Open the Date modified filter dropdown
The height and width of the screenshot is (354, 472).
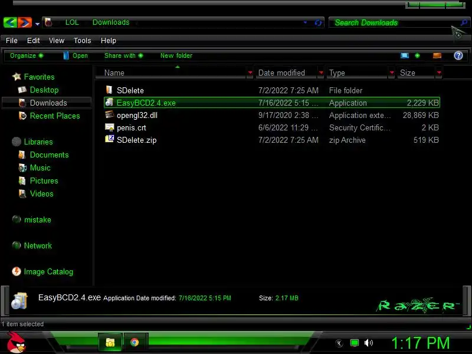coord(321,73)
